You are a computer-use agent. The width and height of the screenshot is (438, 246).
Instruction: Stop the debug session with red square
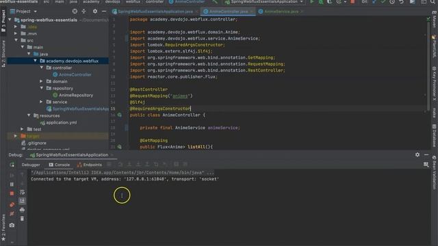click(12, 193)
